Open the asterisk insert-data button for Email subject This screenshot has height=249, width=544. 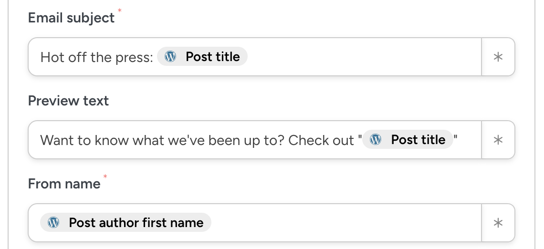point(498,57)
